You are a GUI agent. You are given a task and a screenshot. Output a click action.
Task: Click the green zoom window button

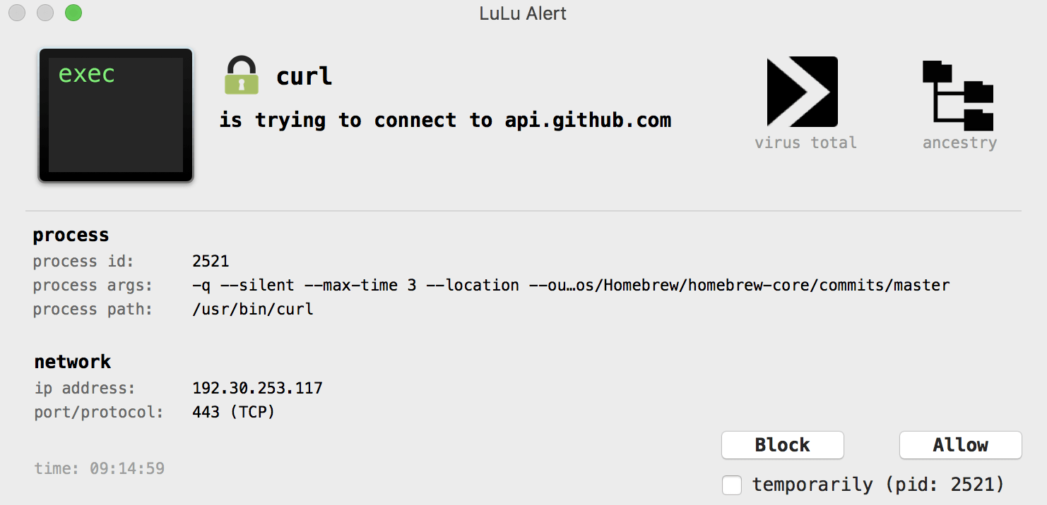pos(73,13)
